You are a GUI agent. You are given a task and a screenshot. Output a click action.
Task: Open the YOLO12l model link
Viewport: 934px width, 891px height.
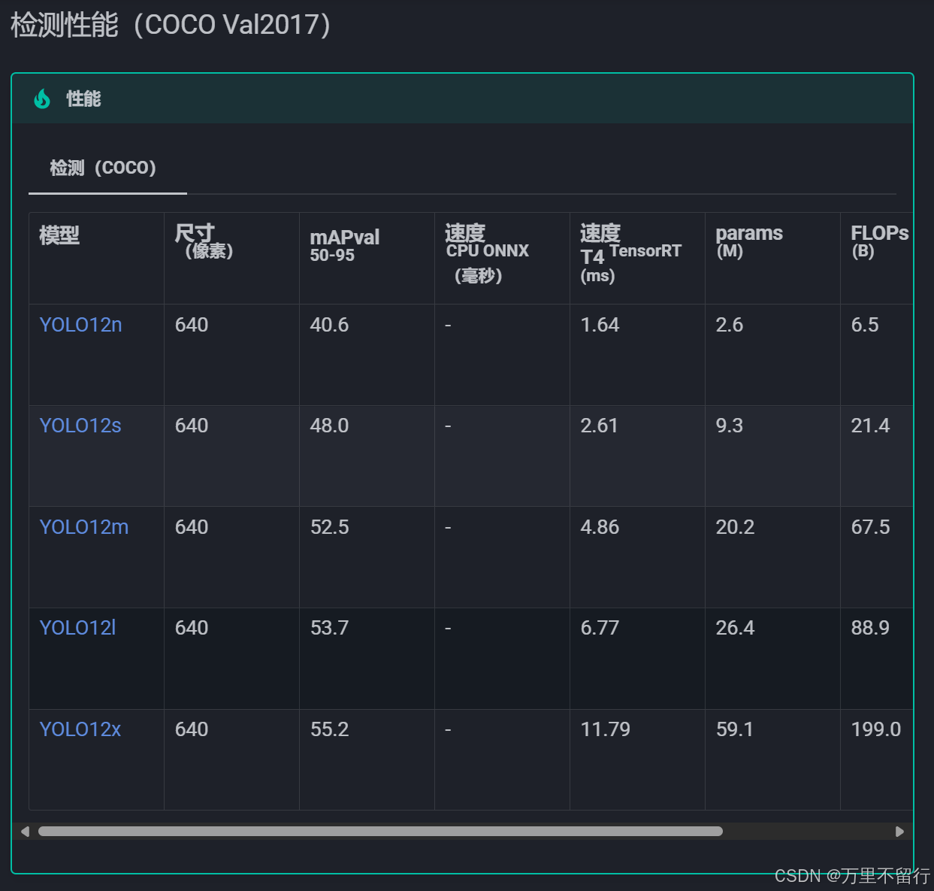[x=77, y=628]
